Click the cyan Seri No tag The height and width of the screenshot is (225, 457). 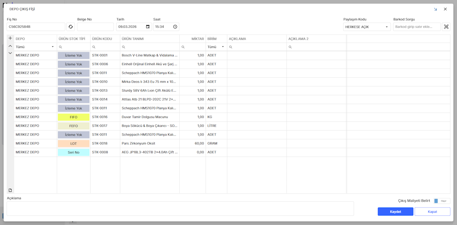pyautogui.click(x=74, y=152)
